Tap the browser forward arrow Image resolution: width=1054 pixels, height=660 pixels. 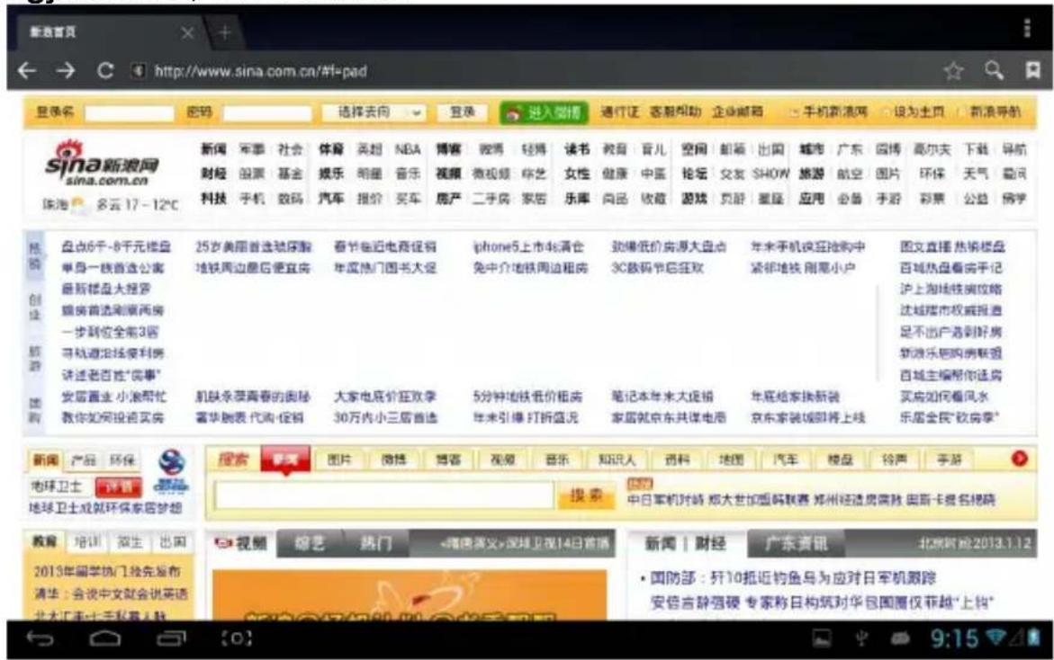65,70
